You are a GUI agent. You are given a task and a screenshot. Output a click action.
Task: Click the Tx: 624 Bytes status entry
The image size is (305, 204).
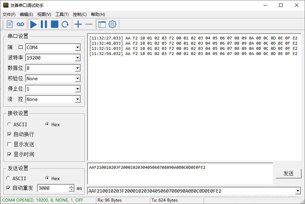(165, 200)
